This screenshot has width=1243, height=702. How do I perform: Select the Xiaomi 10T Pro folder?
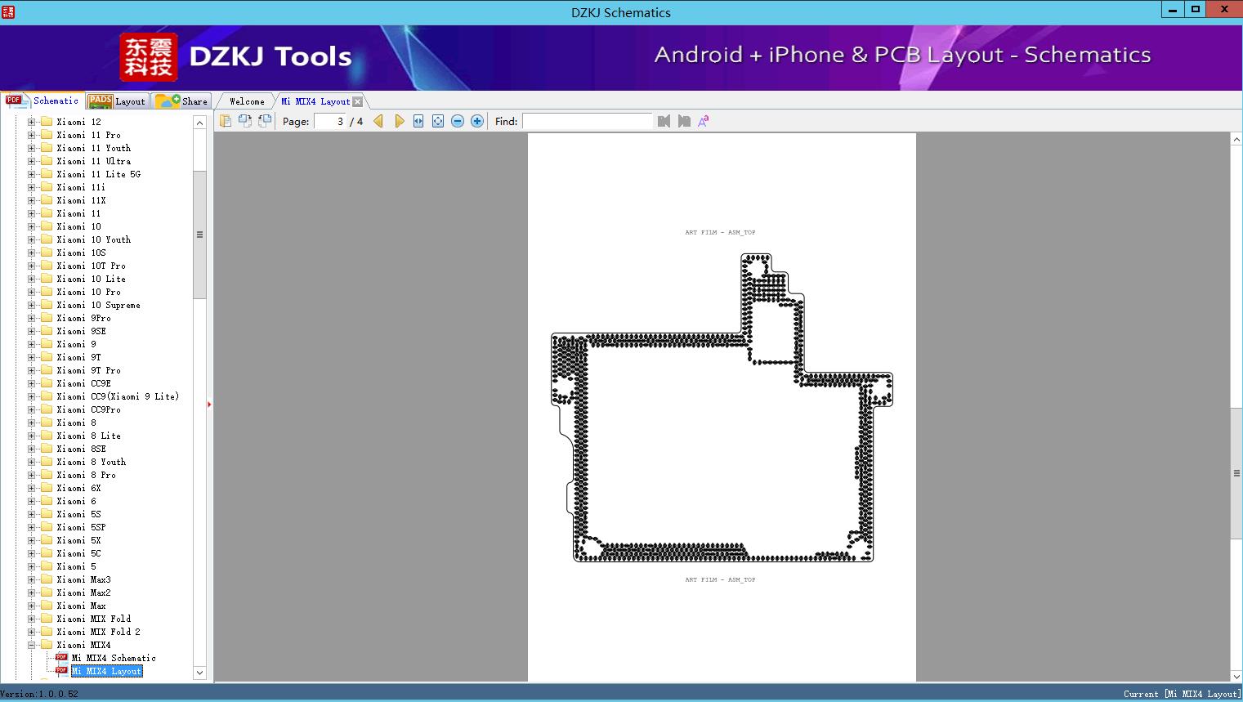pos(92,266)
